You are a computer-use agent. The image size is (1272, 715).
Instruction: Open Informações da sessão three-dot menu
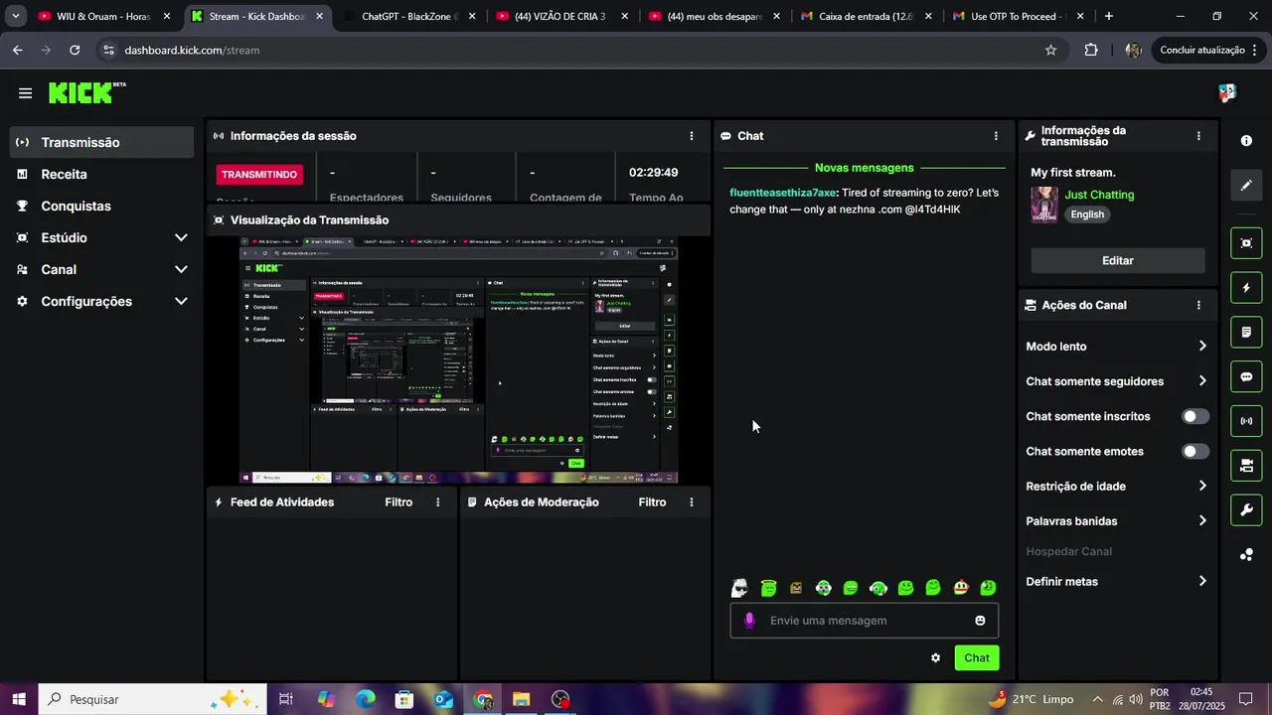[692, 136]
